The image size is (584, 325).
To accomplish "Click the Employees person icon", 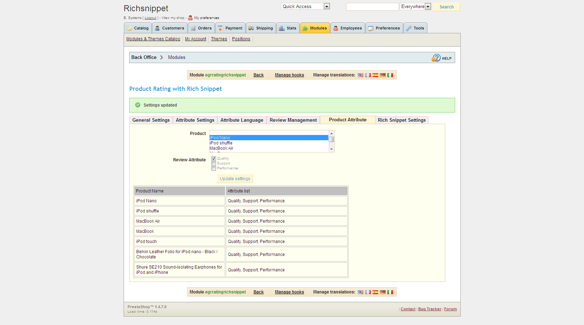I will (x=336, y=28).
